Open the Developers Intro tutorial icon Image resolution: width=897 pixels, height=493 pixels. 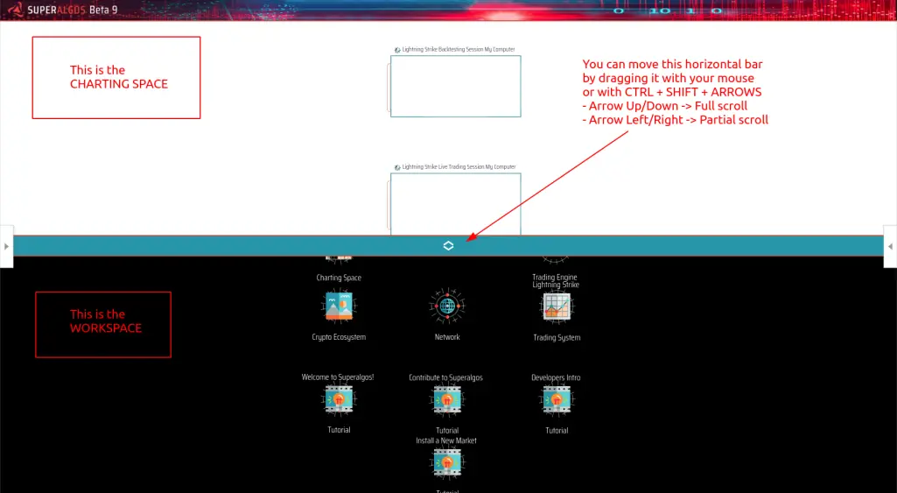tap(556, 399)
